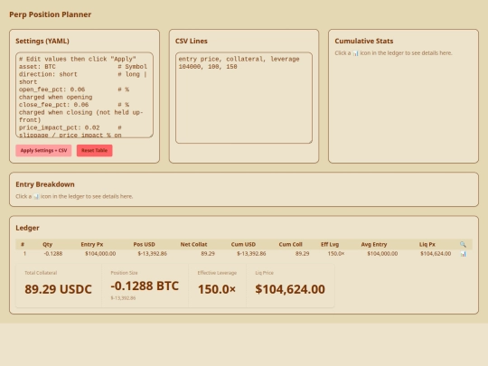The image size is (488, 366).
Task: Click the 150.0× cell in ledger row
Action: [336, 254]
